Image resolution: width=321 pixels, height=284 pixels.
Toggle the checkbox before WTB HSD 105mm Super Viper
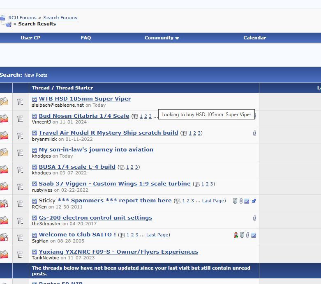click(35, 99)
